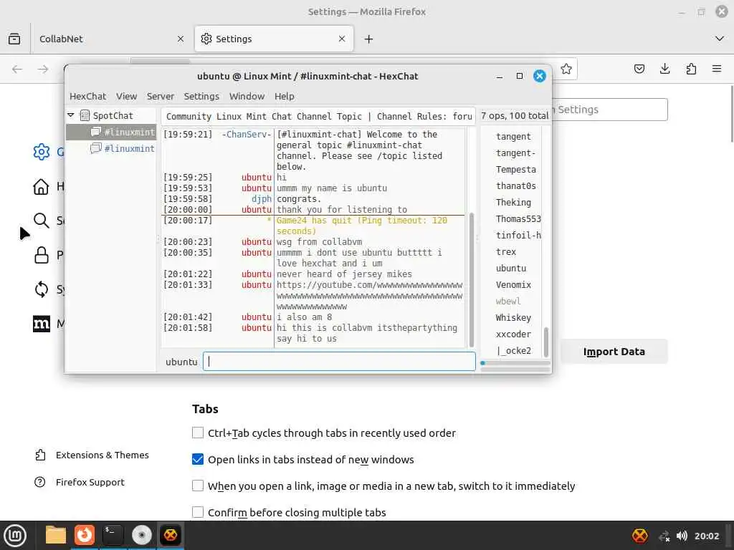Select user Venomix in user list
The width and height of the screenshot is (734, 550).
pos(513,284)
